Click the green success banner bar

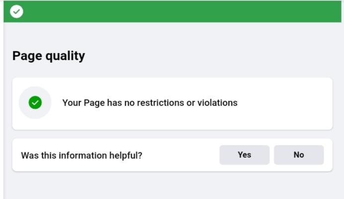coord(174,11)
